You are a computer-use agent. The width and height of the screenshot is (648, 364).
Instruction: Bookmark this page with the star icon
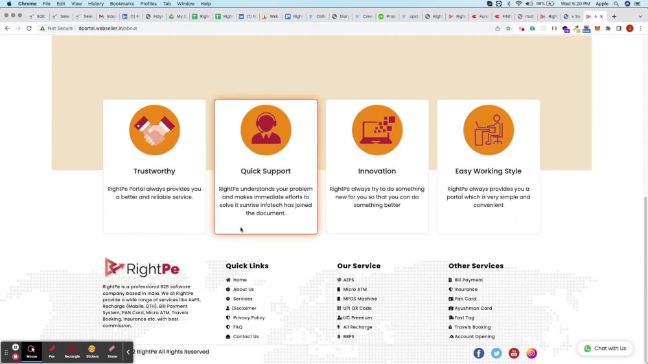coord(508,28)
